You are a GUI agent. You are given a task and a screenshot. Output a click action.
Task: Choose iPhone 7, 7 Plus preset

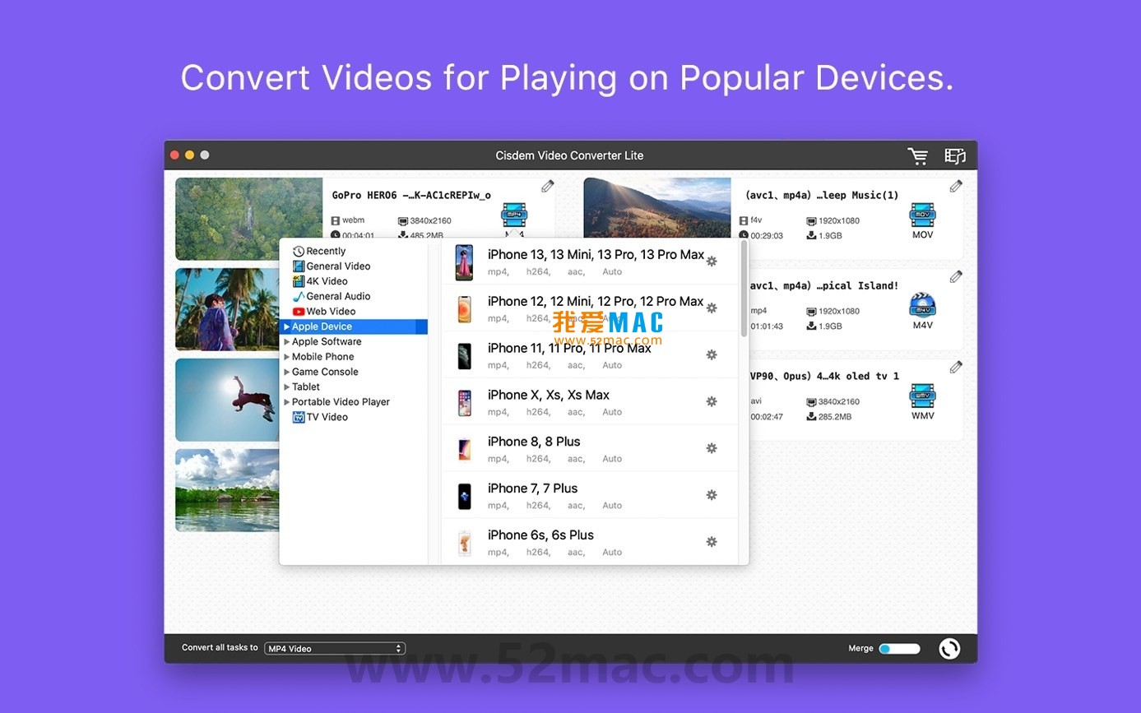pos(590,497)
